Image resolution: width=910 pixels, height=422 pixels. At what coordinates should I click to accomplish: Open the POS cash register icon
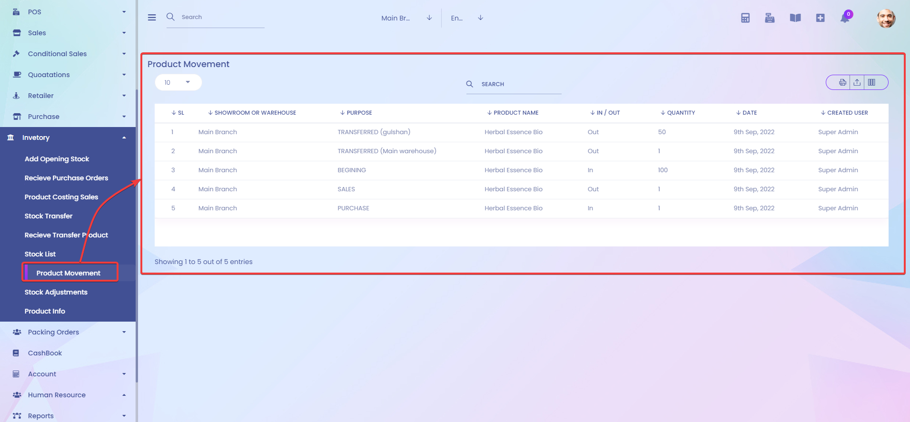(770, 18)
